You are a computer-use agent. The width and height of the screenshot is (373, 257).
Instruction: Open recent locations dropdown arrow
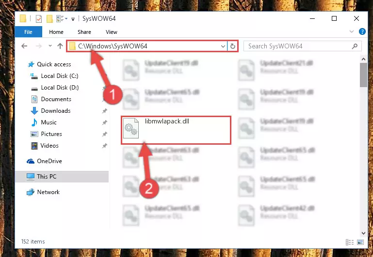click(50, 46)
